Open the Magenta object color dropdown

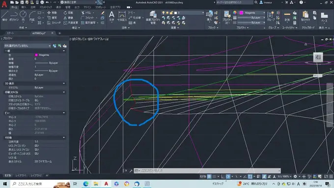(x=252, y=13)
